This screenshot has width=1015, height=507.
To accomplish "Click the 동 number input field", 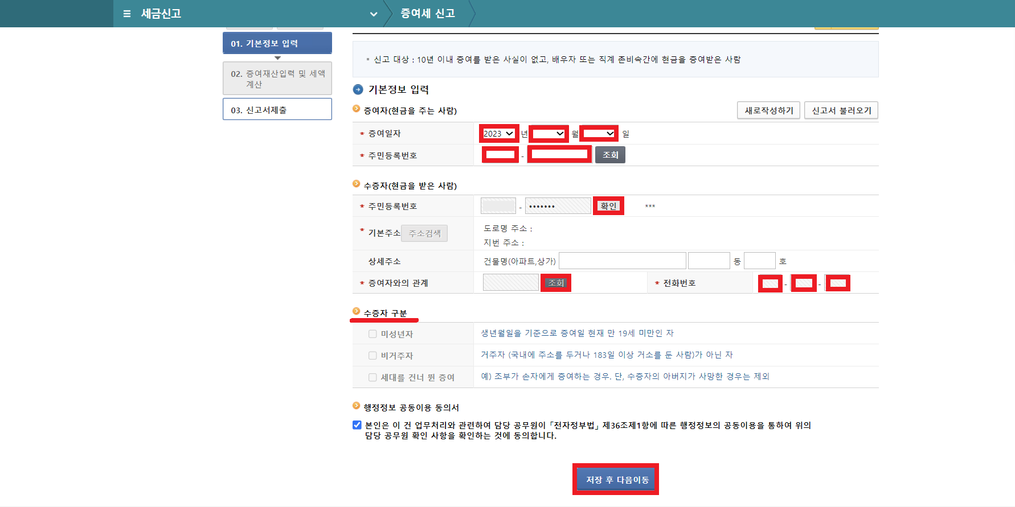I will coord(709,261).
